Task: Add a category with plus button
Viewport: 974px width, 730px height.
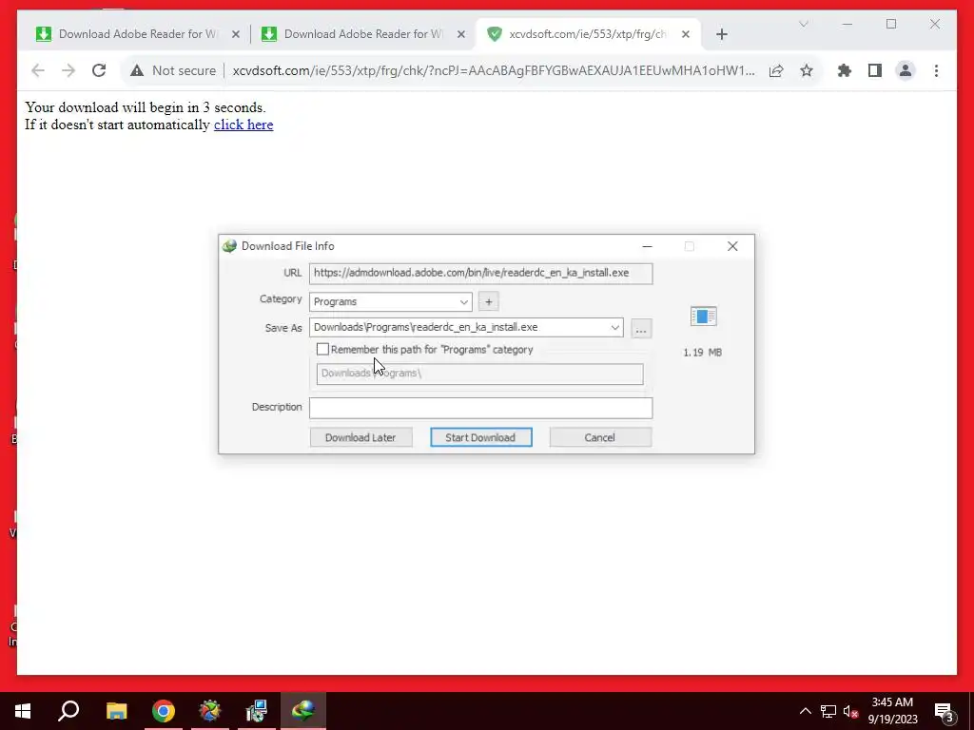Action: pyautogui.click(x=488, y=301)
